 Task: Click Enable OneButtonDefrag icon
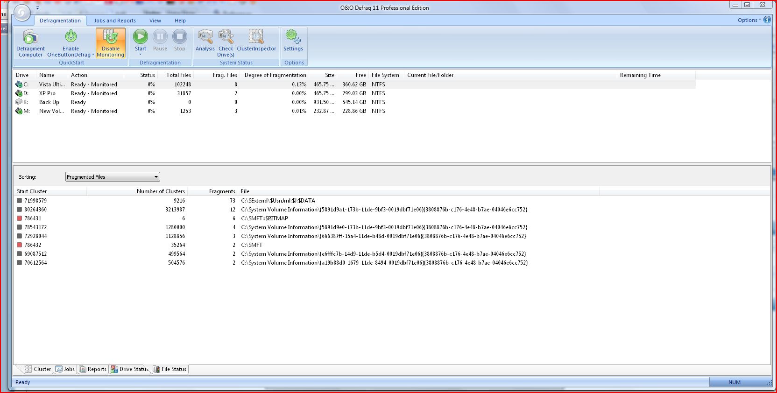[x=71, y=36]
